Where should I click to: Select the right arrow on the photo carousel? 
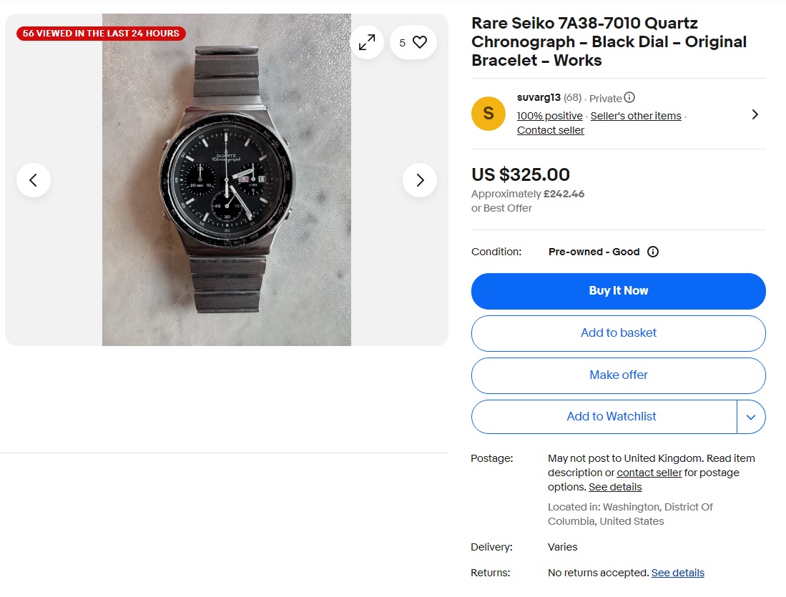point(420,180)
